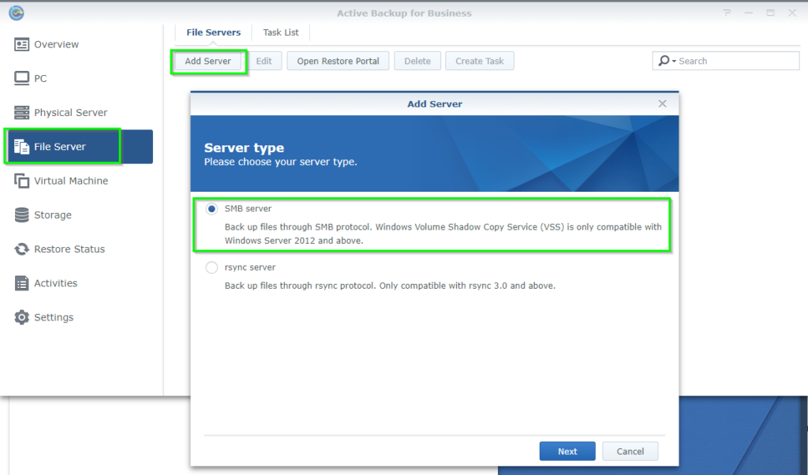
Task: Cancel the Add Server dialog
Action: 630,451
